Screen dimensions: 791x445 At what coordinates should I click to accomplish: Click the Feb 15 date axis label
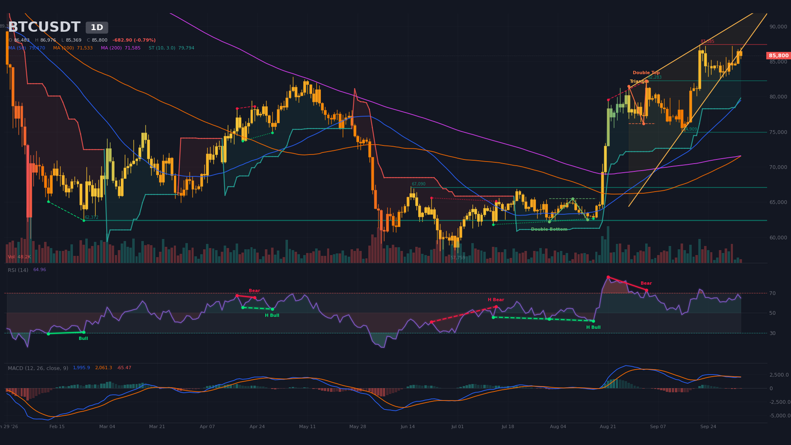click(57, 426)
